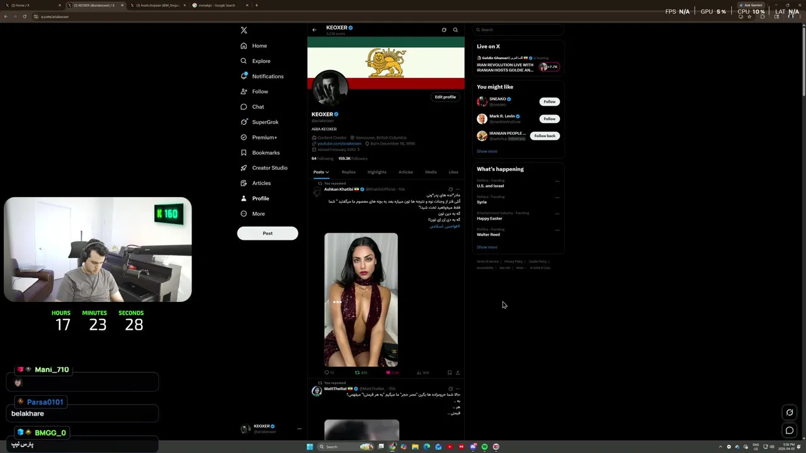Open Articles in sidebar
Image resolution: width=806 pixels, height=453 pixels.
256,183
